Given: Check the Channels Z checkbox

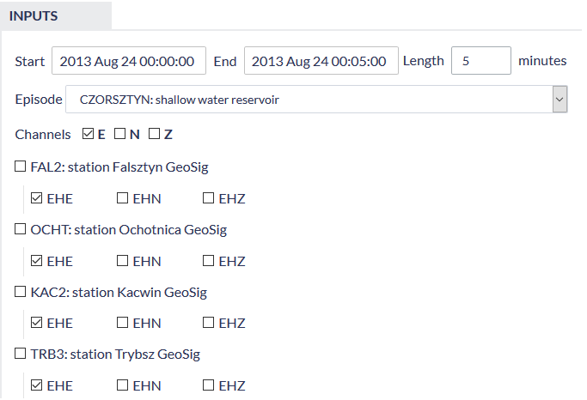Looking at the screenshot, I should [x=154, y=133].
